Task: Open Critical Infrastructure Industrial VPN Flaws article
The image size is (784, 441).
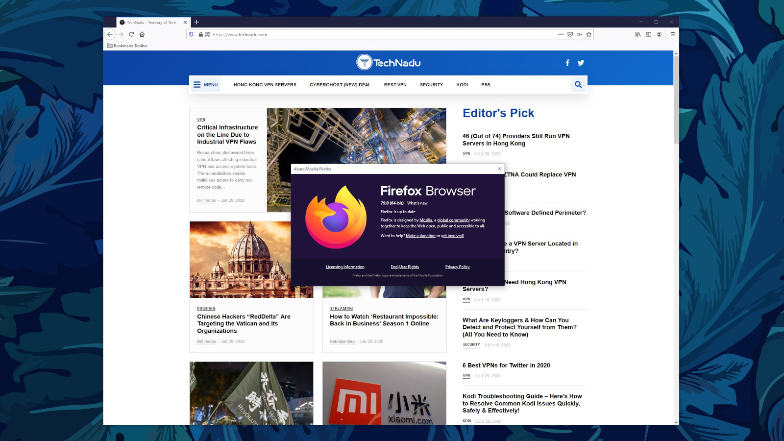Action: click(x=227, y=134)
